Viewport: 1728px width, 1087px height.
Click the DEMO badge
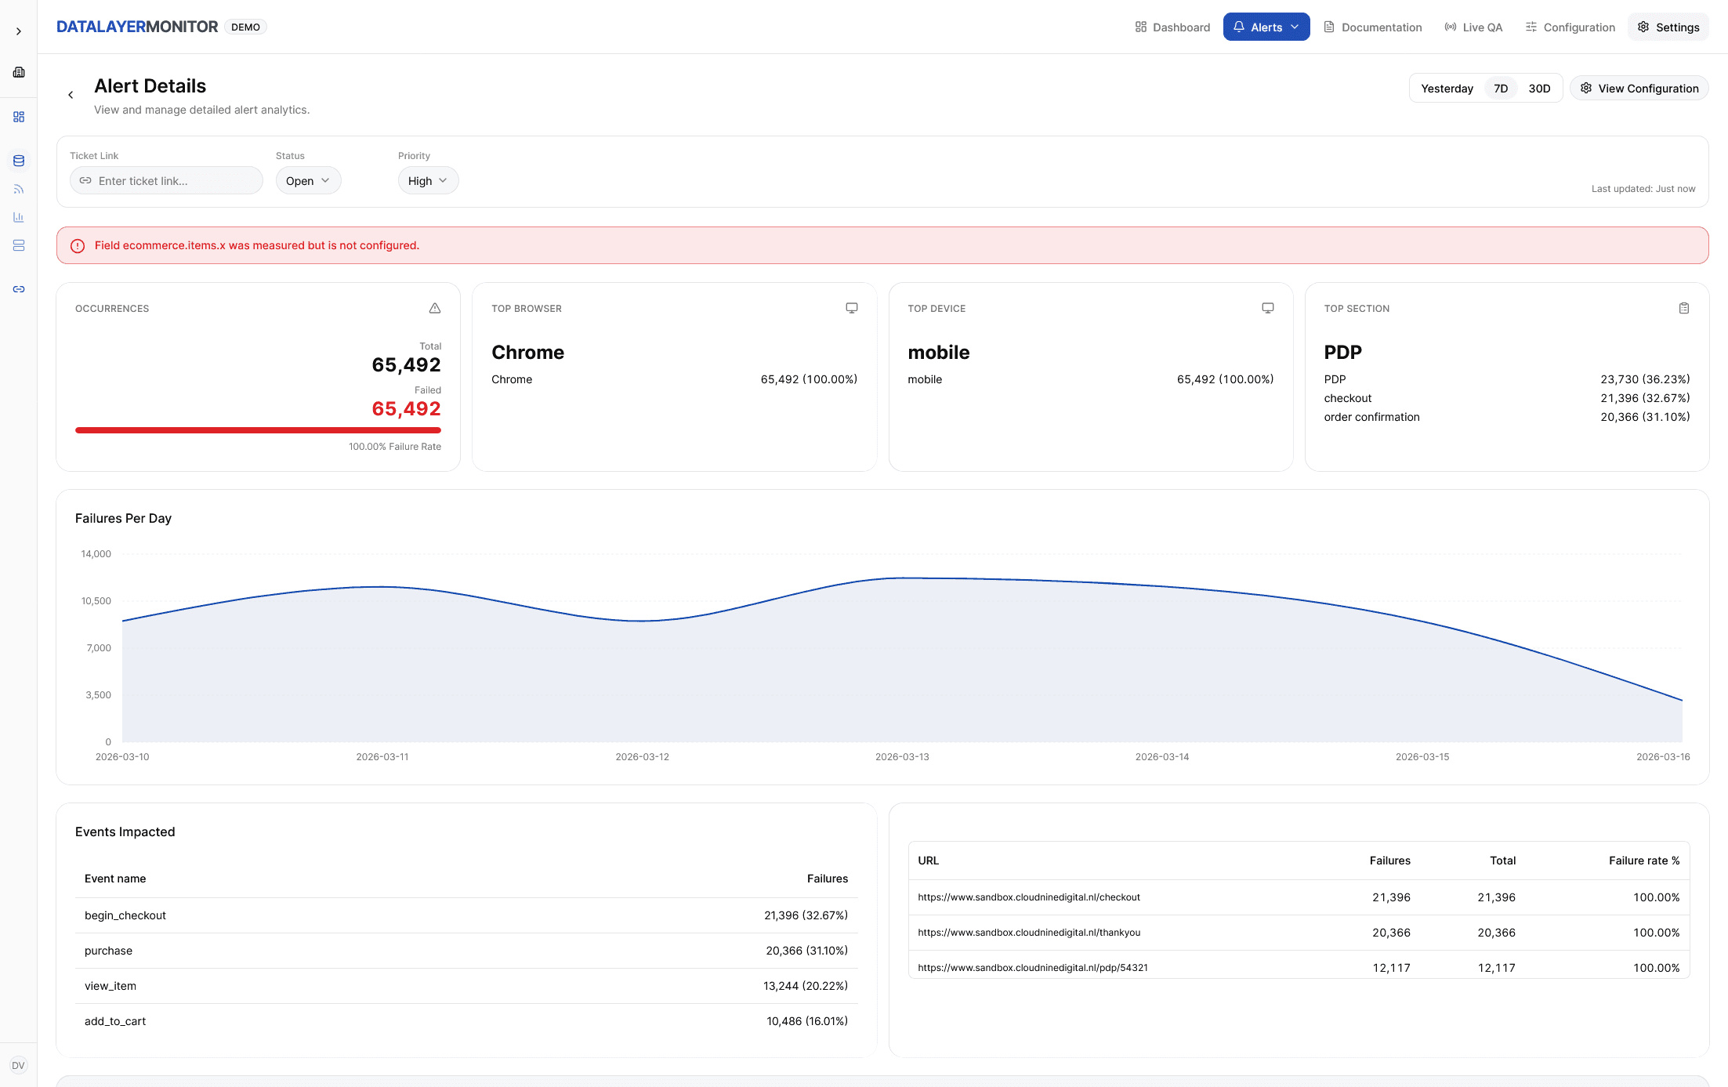tap(245, 27)
